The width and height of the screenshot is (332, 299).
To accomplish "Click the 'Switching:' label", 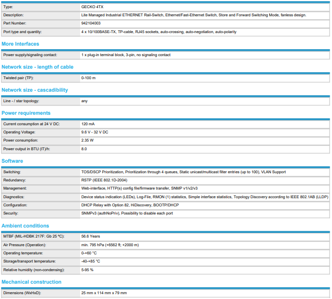I will [x=12, y=172].
